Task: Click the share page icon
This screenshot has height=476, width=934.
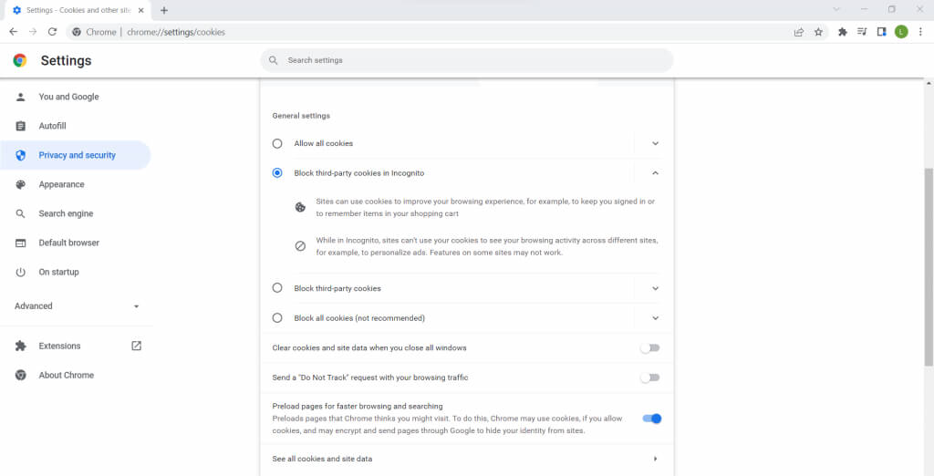Action: click(799, 32)
